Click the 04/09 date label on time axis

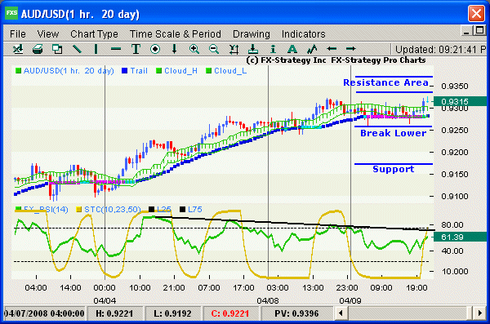click(x=350, y=300)
